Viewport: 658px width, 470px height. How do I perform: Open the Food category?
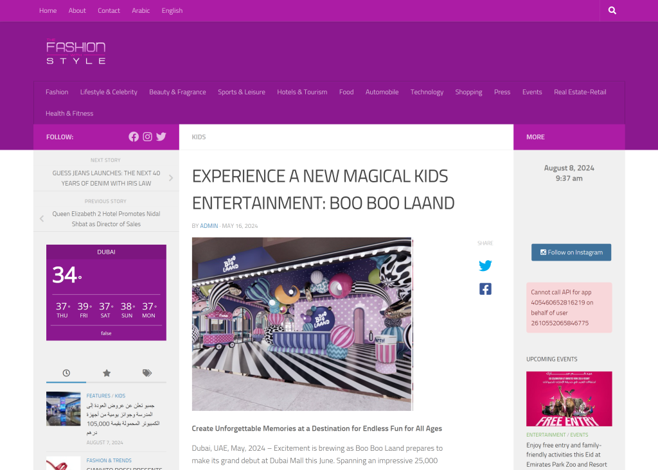click(x=346, y=92)
